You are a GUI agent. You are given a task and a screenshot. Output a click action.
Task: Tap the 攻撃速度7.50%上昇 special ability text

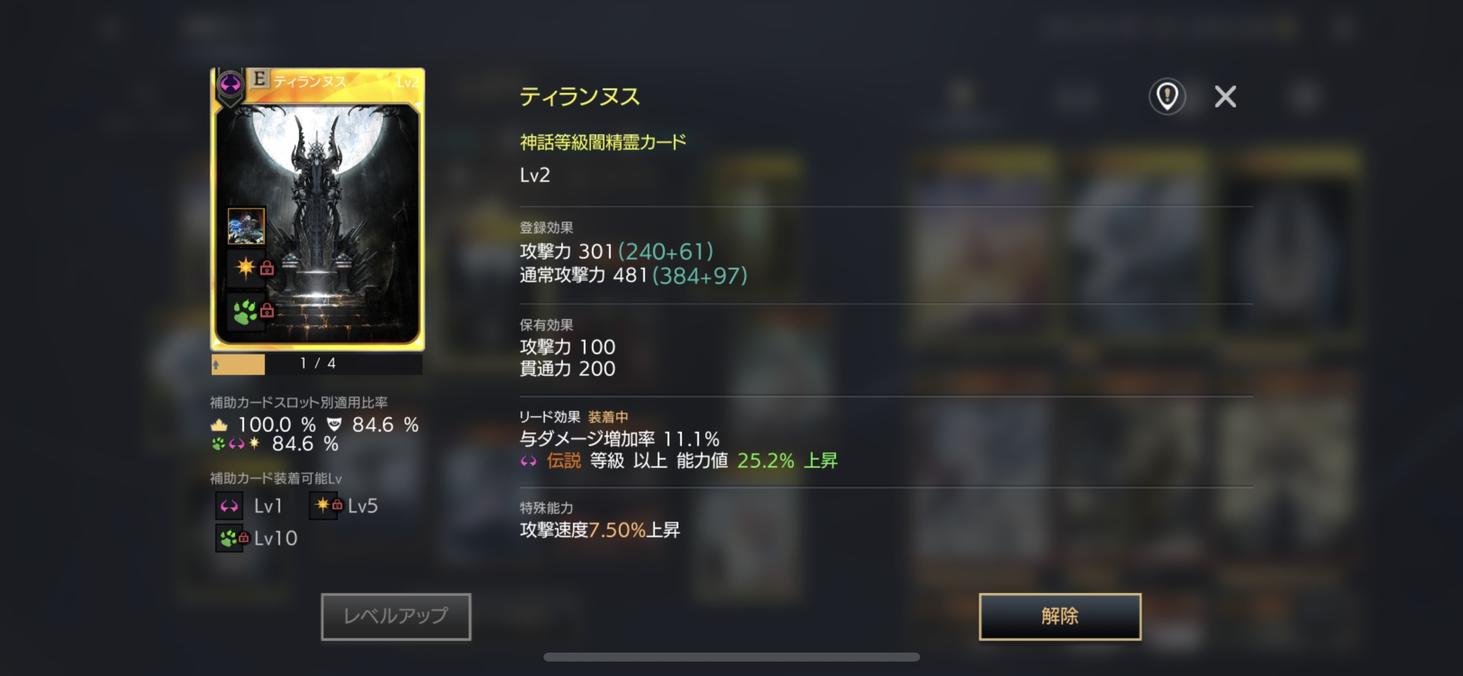(x=599, y=530)
